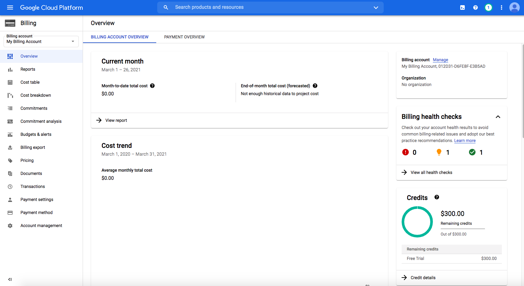The height and width of the screenshot is (286, 524).
Task: Click the orange lightbulb recommendation indicator
Action: [x=439, y=152]
